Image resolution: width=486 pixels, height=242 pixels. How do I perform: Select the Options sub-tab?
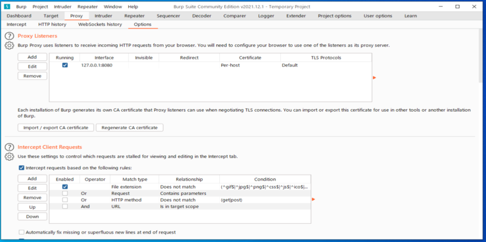coord(143,24)
